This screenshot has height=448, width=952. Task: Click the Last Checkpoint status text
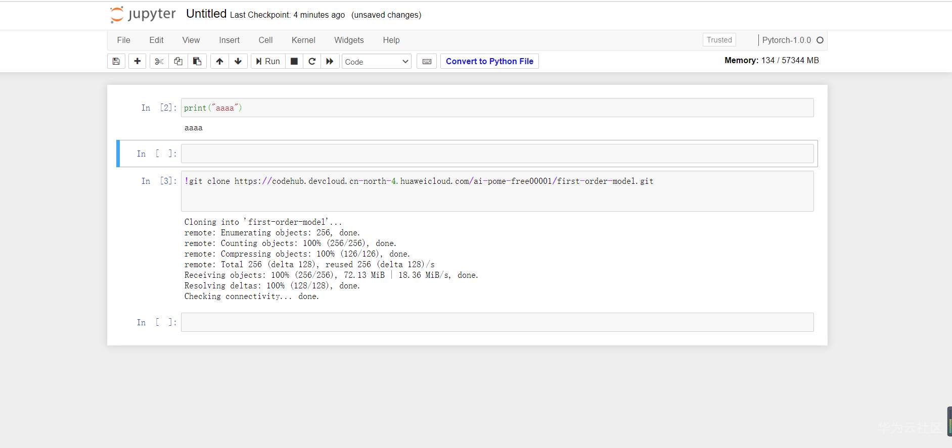click(287, 15)
